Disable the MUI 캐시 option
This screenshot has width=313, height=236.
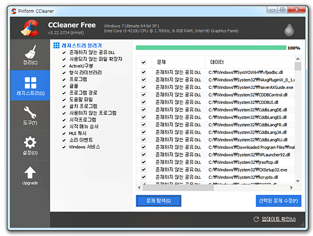point(64,134)
